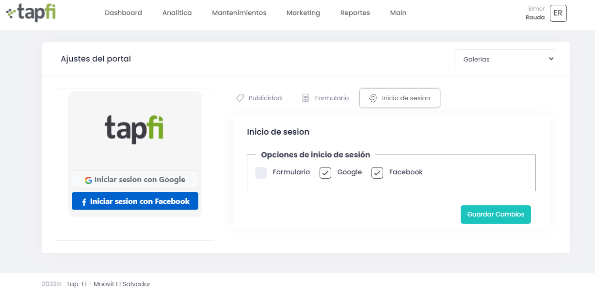595x292 pixels.
Task: Click the Tapfi logo in the header
Action: coord(30,13)
